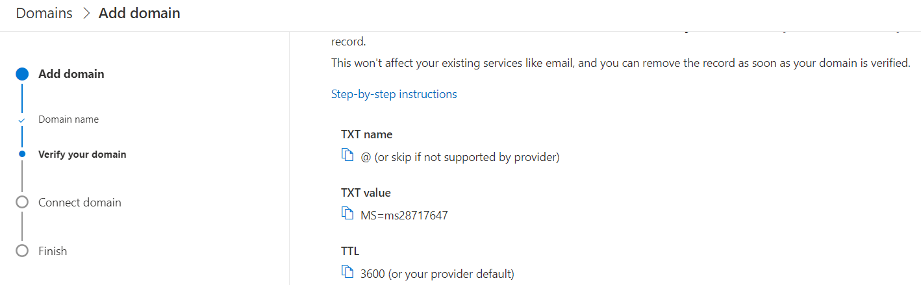
Task: Copy the TTL value 3600
Action: pyautogui.click(x=347, y=271)
